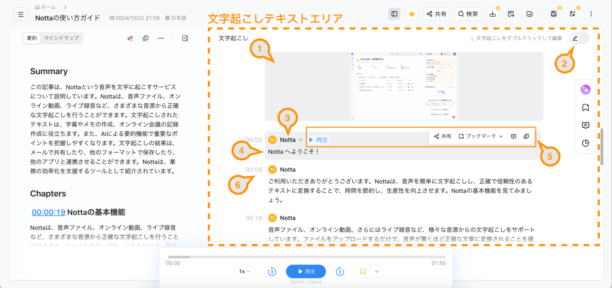Click the save template icon in the header
Screen dimensions: 612x288
tap(554, 14)
